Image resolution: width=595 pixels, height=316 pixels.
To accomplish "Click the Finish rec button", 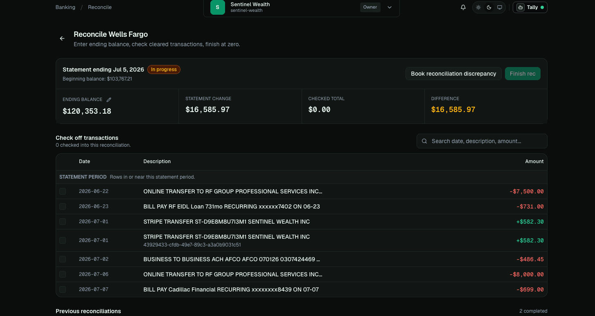I will coord(523,74).
